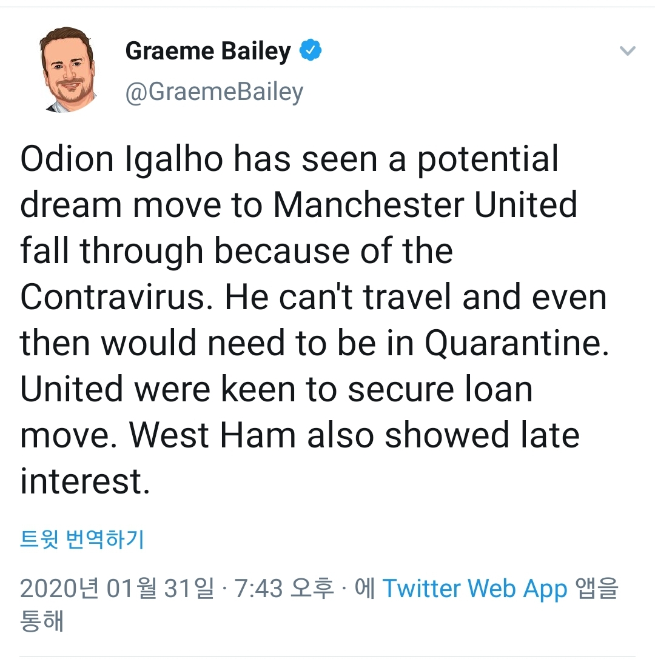Click the 통해 text on last line
Viewport: 655px width, 662px height.
click(42, 621)
